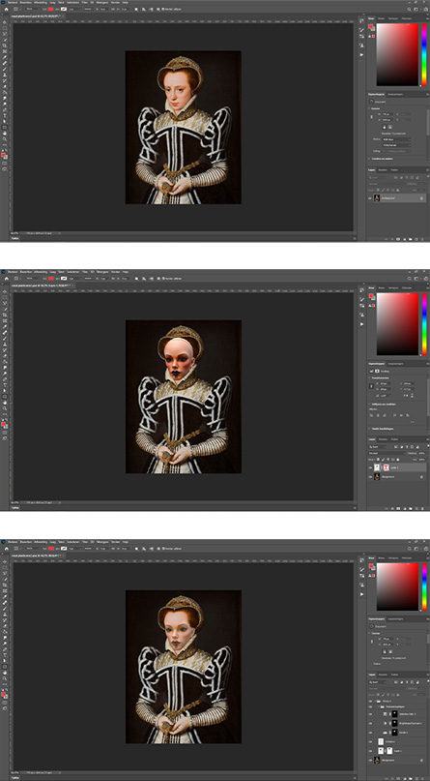Hide Background layer in bottom screenshot
The image size is (430, 781).
tap(370, 760)
